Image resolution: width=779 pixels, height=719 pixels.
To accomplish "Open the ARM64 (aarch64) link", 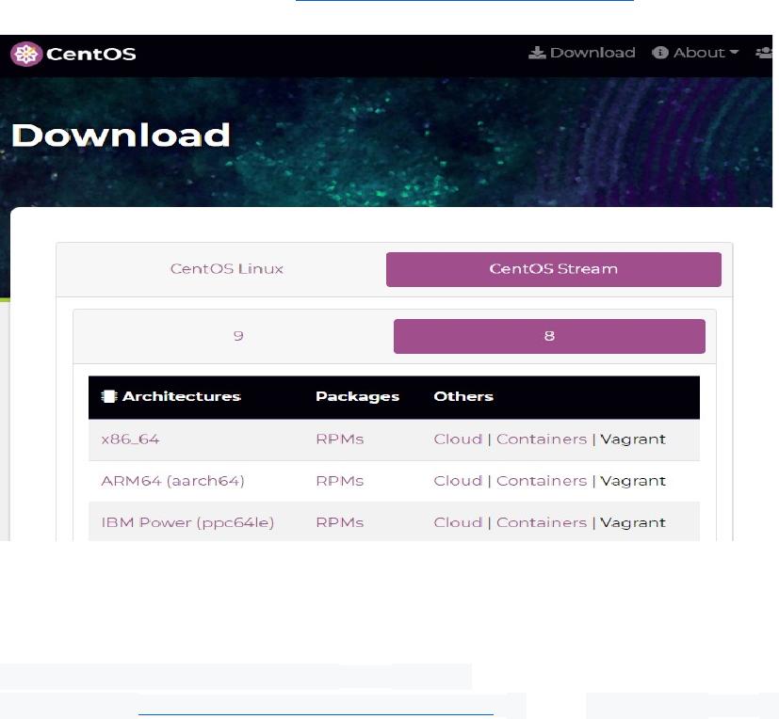I will [x=172, y=481].
